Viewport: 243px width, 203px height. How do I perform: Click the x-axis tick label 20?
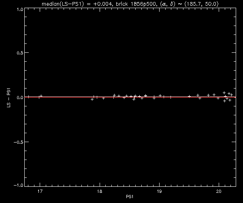point(219,191)
